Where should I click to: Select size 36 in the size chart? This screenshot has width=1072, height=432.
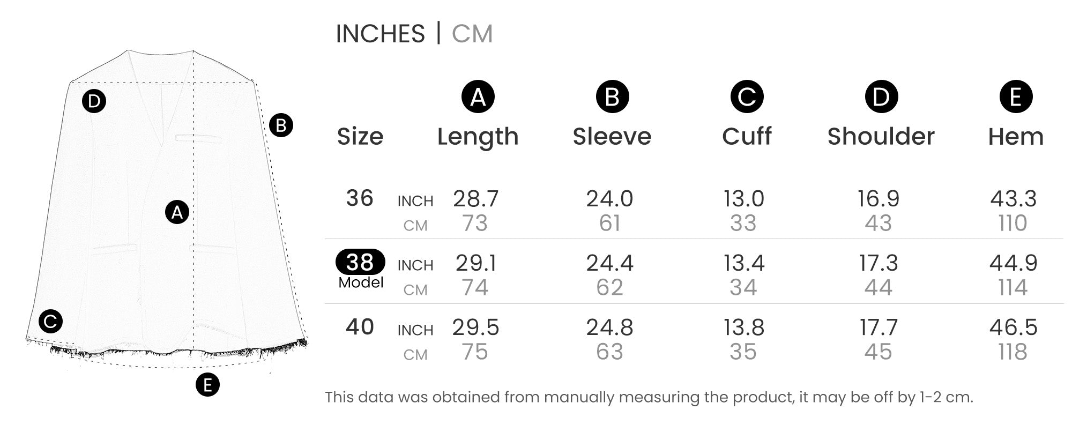click(360, 198)
